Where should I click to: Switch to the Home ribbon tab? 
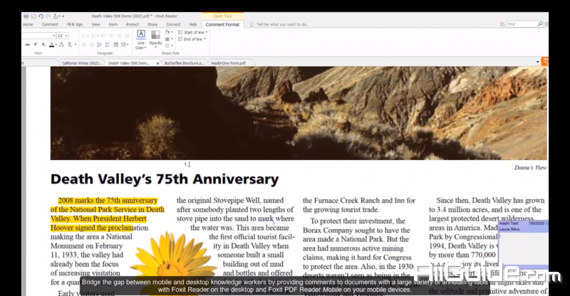click(28, 24)
